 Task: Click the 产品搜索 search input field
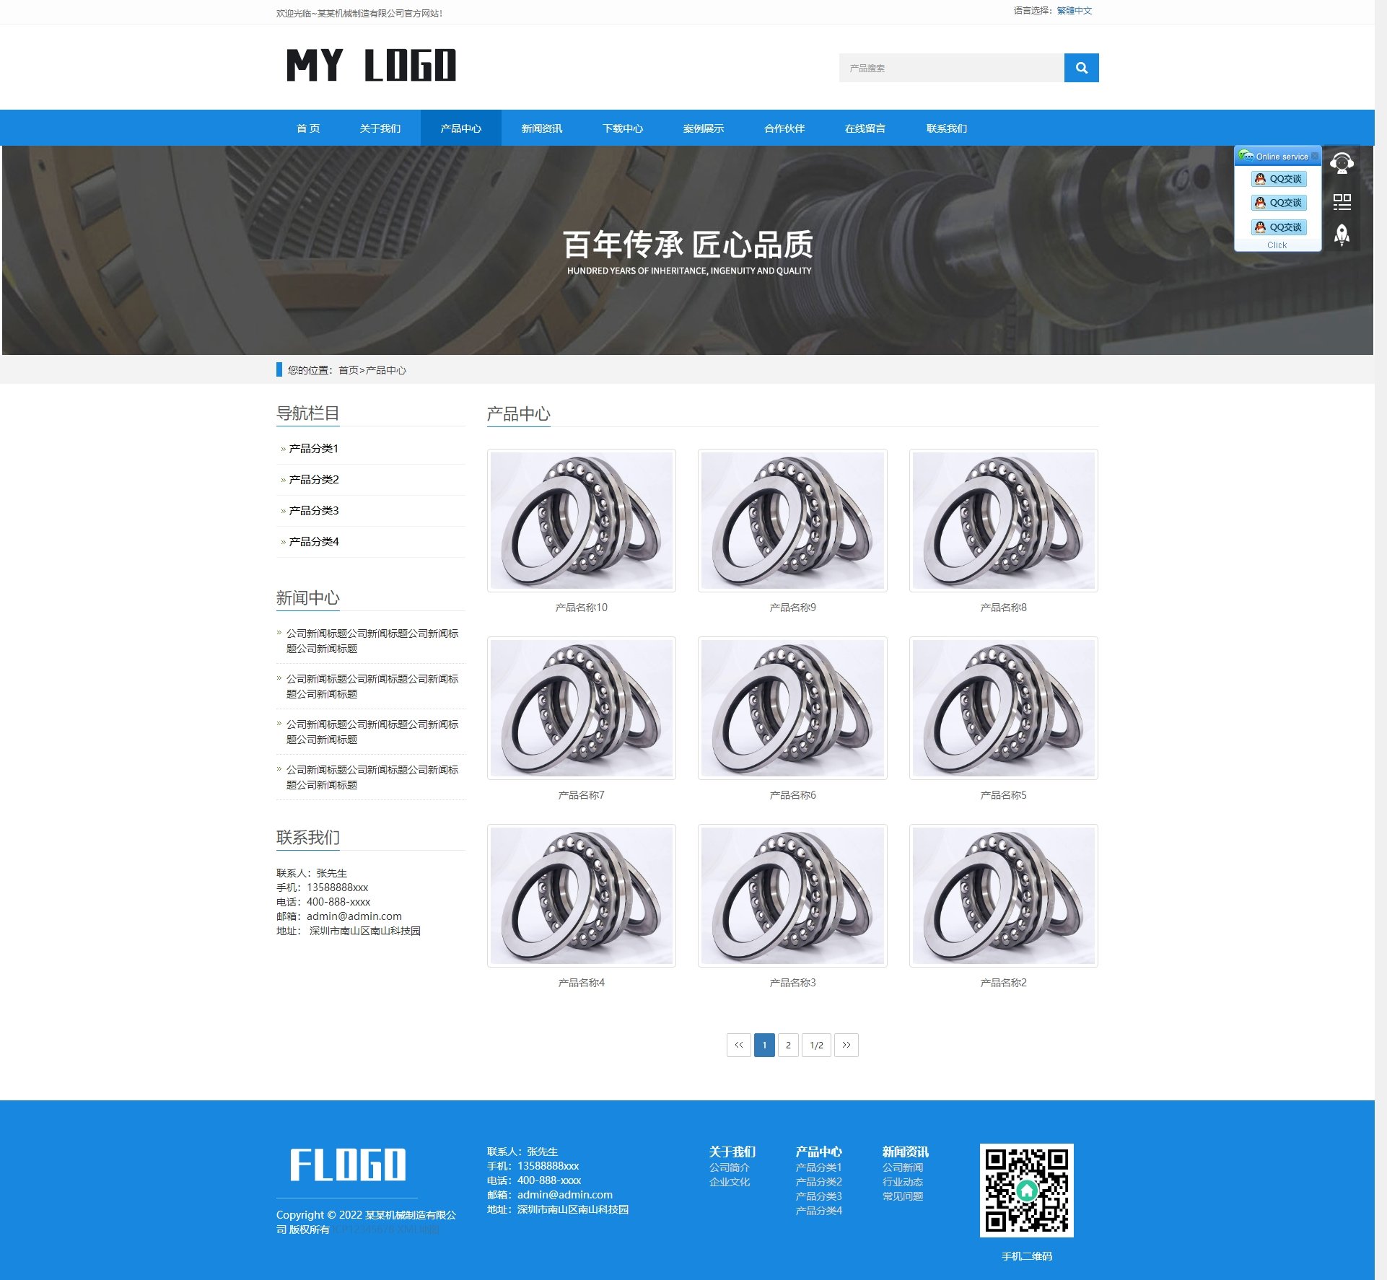tap(950, 68)
